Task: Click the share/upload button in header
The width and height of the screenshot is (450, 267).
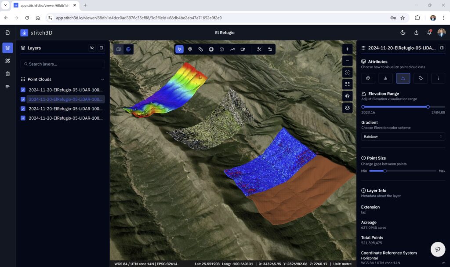Action: pyautogui.click(x=416, y=33)
